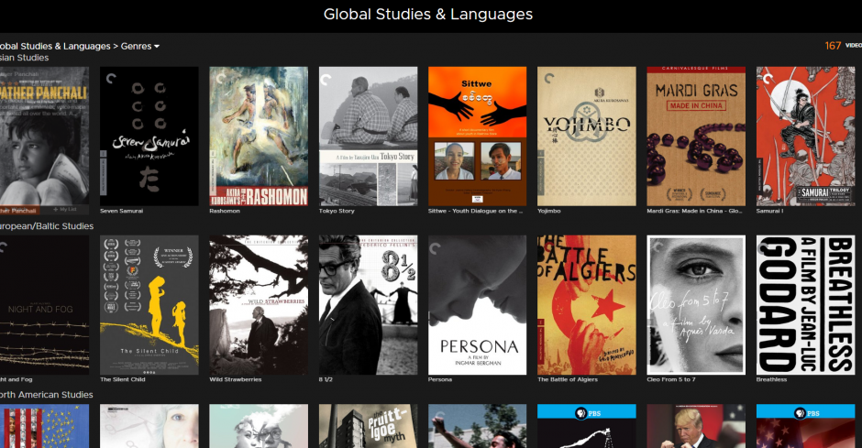The width and height of the screenshot is (862, 448).
Task: Click the Persona title text
Action: click(440, 379)
